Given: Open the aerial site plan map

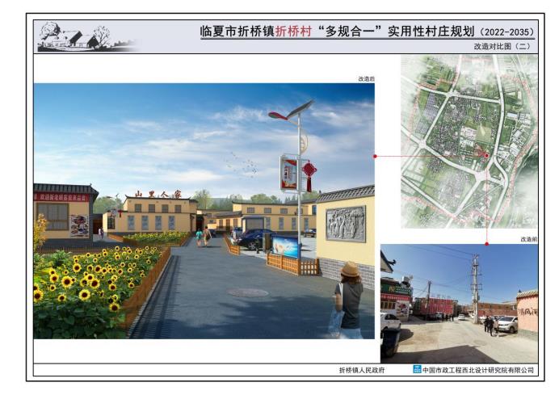Looking at the screenshot, I should (x=469, y=141).
